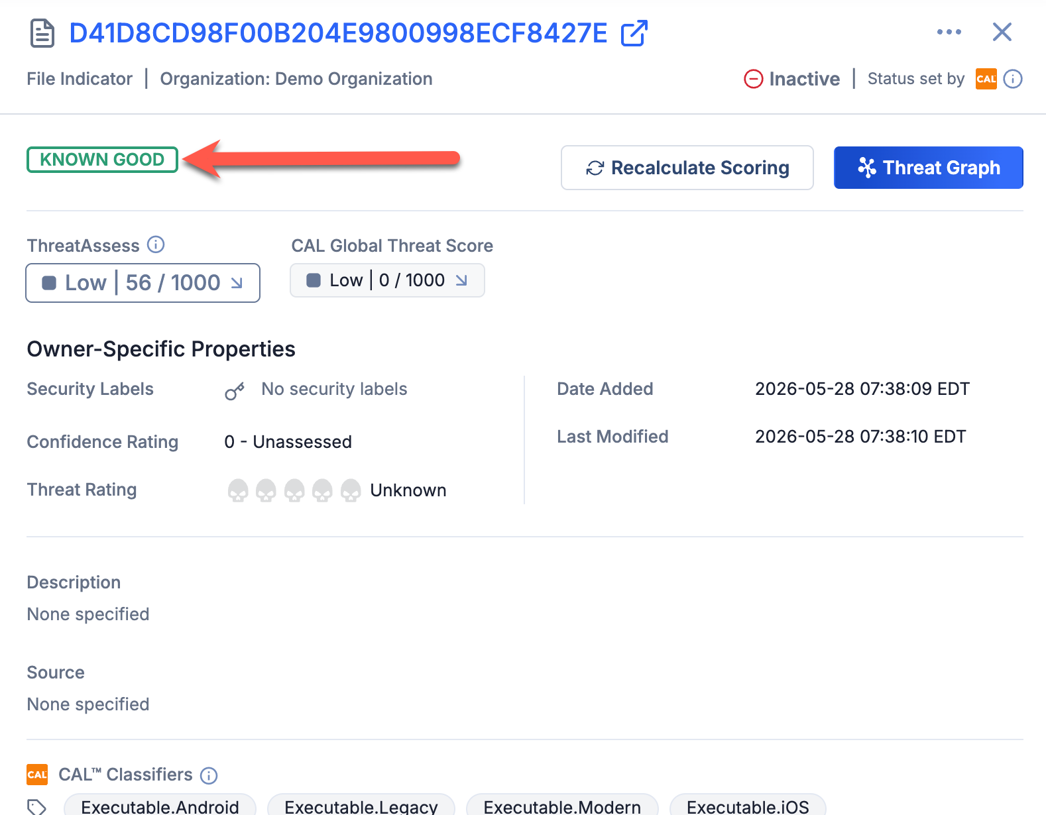Image resolution: width=1046 pixels, height=815 pixels.
Task: Open the three-dot more options menu
Action: coord(949,32)
